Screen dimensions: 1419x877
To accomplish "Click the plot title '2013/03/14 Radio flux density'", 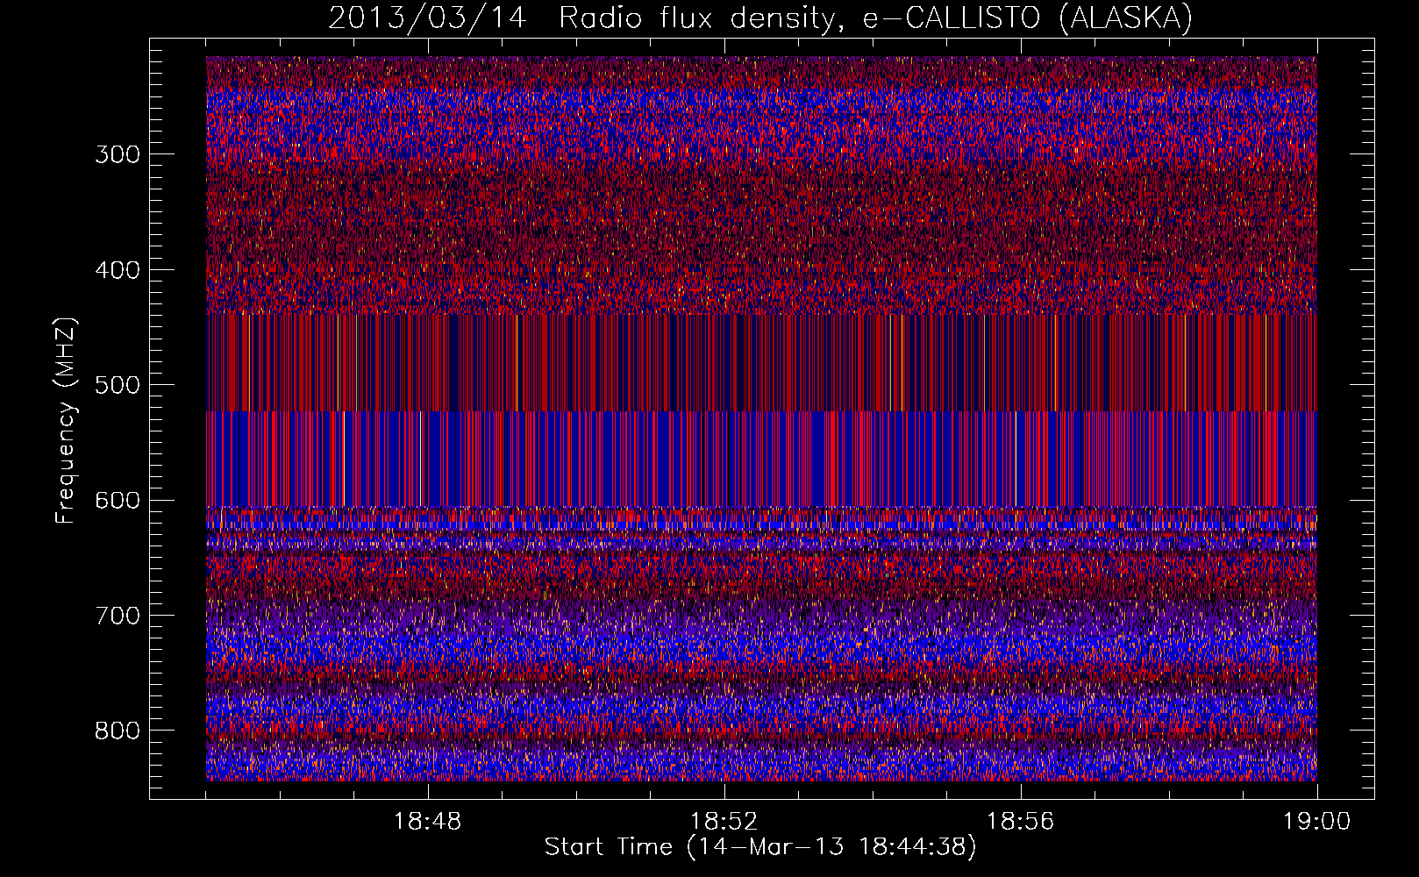I will pos(760,18).
